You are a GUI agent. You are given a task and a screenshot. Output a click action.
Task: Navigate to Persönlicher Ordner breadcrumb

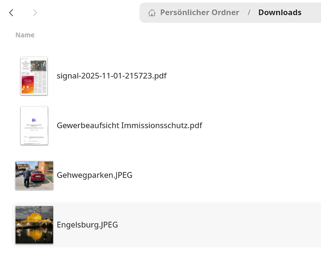[199, 13]
